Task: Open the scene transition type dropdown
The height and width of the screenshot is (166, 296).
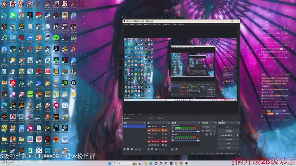Action: [209, 127]
